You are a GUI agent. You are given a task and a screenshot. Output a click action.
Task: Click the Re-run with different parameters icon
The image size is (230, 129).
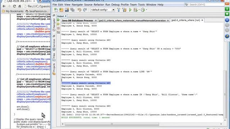(58, 24)
